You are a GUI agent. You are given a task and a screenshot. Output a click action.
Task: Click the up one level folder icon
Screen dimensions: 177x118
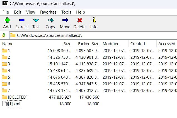4,35
